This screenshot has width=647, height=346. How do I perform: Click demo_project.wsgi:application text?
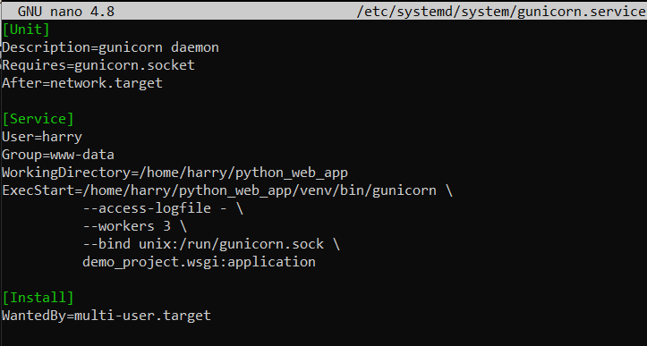[199, 262]
